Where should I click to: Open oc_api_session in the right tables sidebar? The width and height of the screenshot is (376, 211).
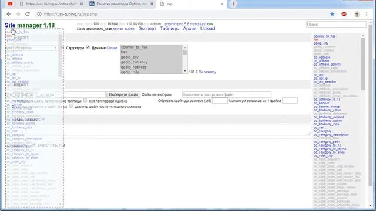pyautogui.click(x=325, y=82)
